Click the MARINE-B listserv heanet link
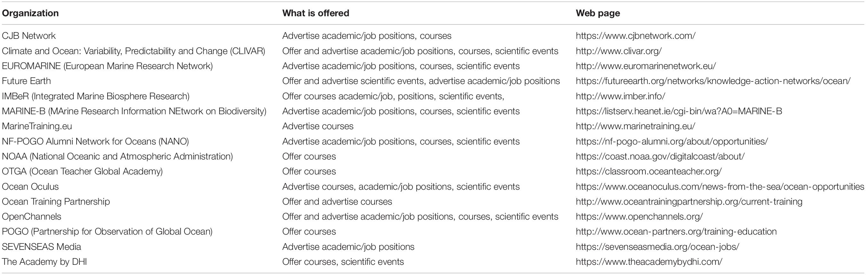Viewport: 866px width, 275px height. tap(679, 111)
